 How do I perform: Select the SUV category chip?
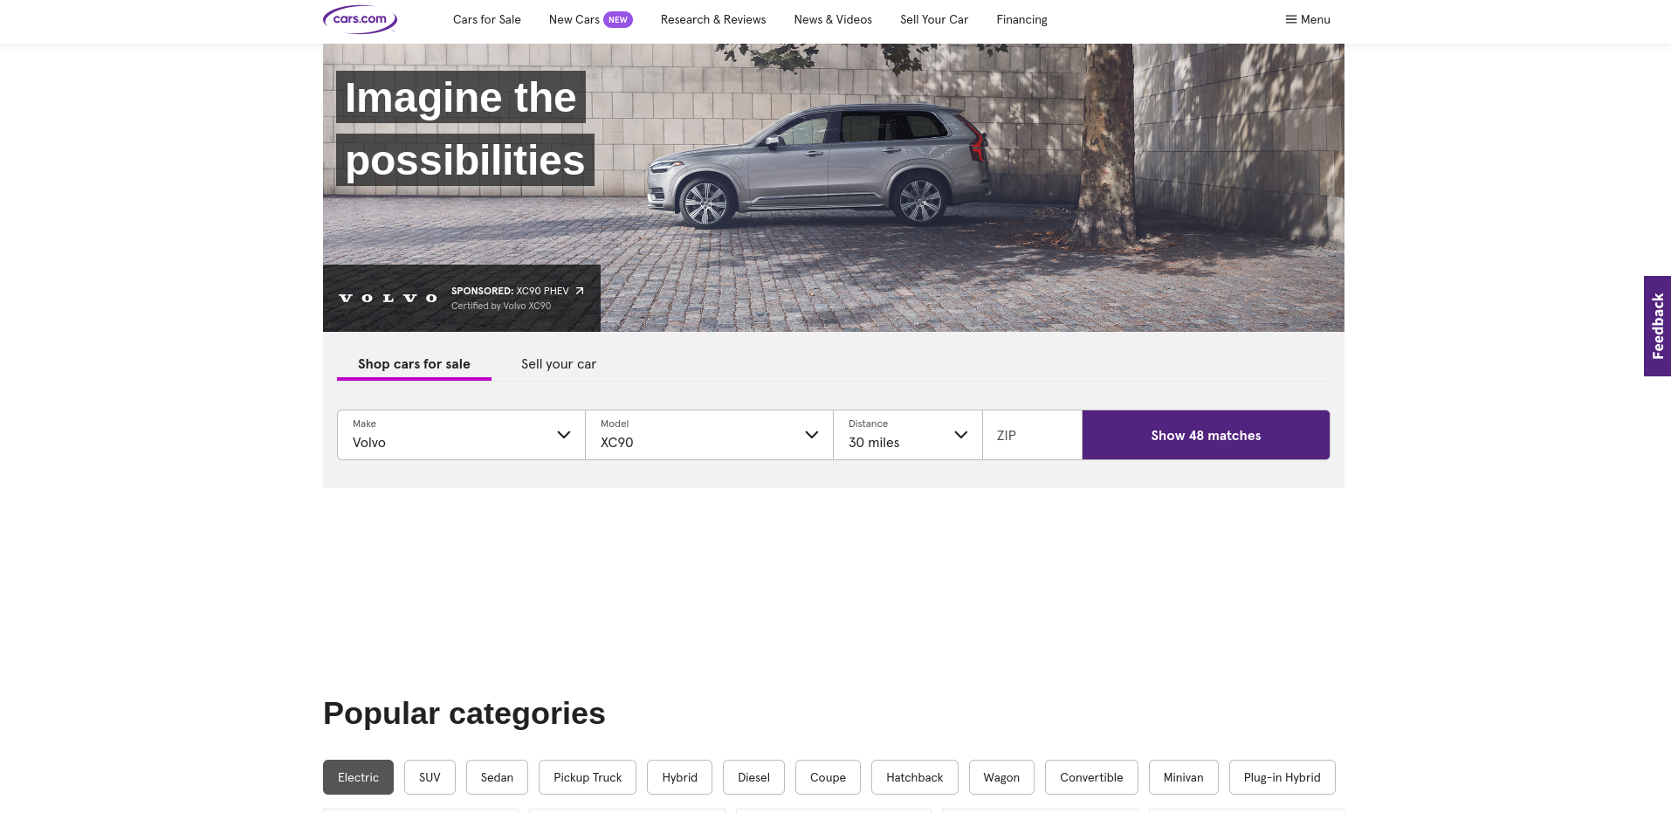coord(430,777)
